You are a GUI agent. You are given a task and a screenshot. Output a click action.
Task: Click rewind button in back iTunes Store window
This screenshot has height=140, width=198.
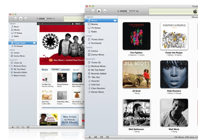click(x=16, y=19)
